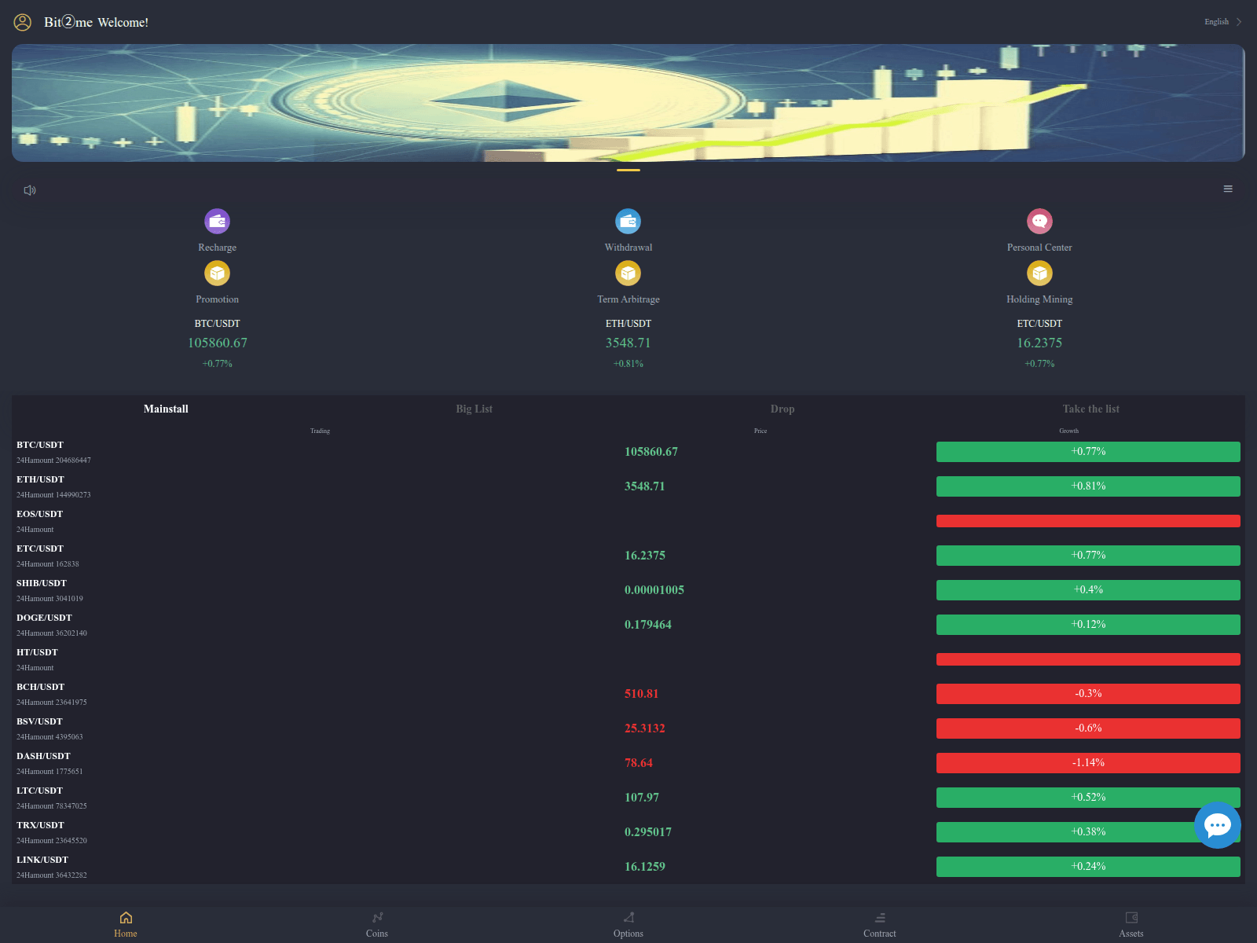Click the DASH price 78.64
This screenshot has width=1257, height=943.
click(639, 763)
